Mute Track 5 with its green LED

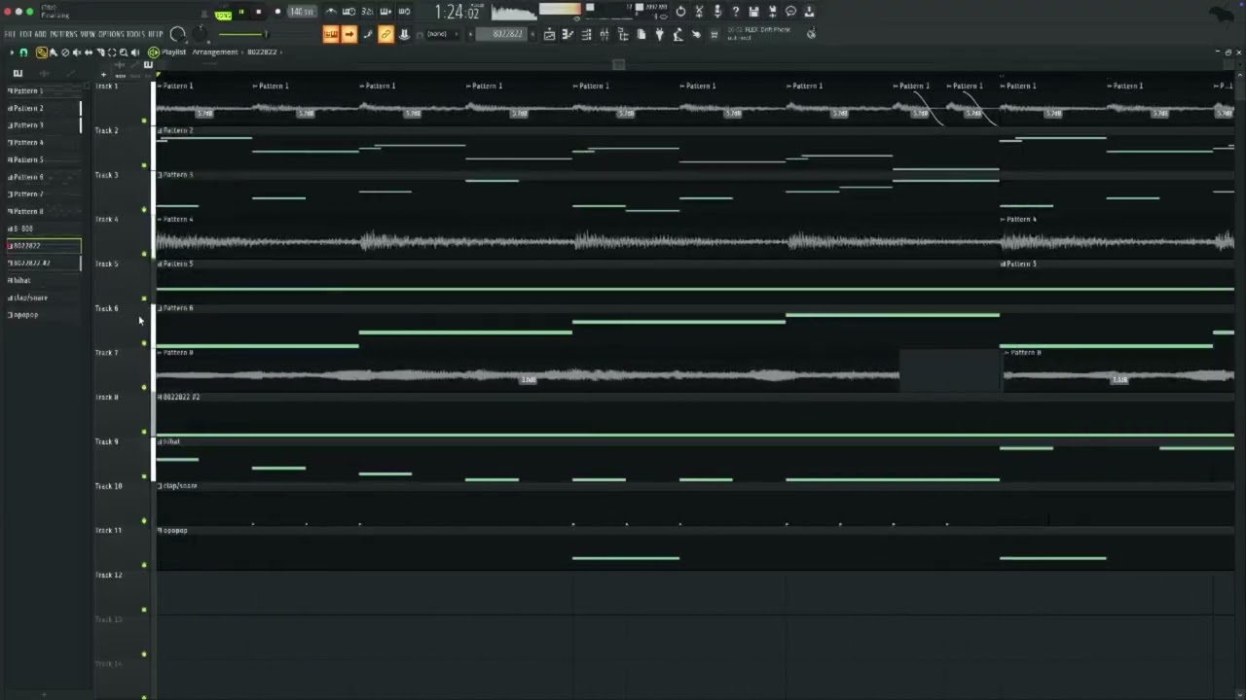point(144,298)
